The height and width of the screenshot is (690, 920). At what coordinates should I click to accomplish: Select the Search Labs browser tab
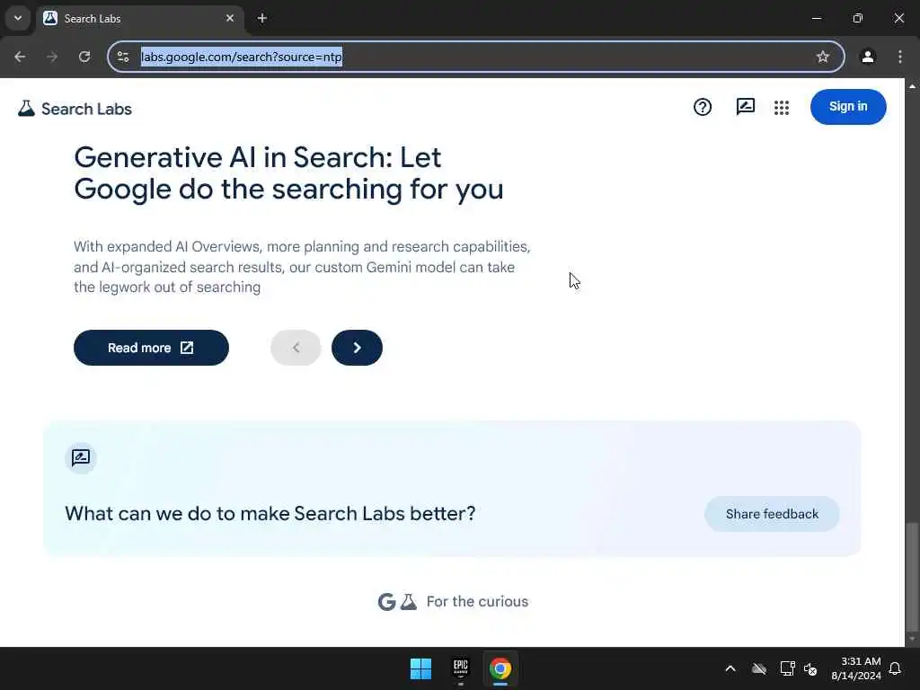(139, 19)
